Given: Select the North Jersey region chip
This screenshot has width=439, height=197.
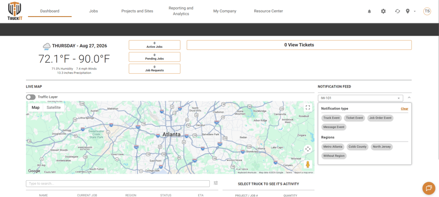Looking at the screenshot, I should click(x=382, y=147).
